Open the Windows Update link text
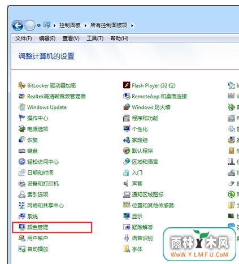 pyautogui.click(x=47, y=107)
